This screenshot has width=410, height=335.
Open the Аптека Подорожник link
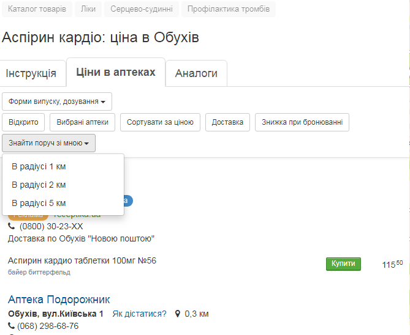[59, 300]
